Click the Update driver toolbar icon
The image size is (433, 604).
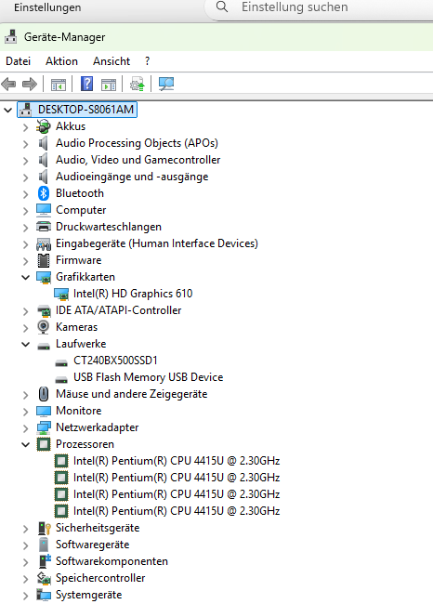coord(138,84)
